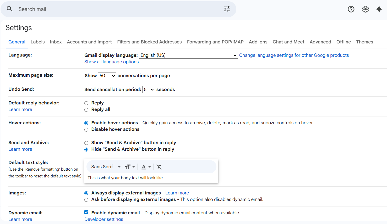Click the Gemini sparkle icon
The height and width of the screenshot is (224, 387).
tap(379, 9)
